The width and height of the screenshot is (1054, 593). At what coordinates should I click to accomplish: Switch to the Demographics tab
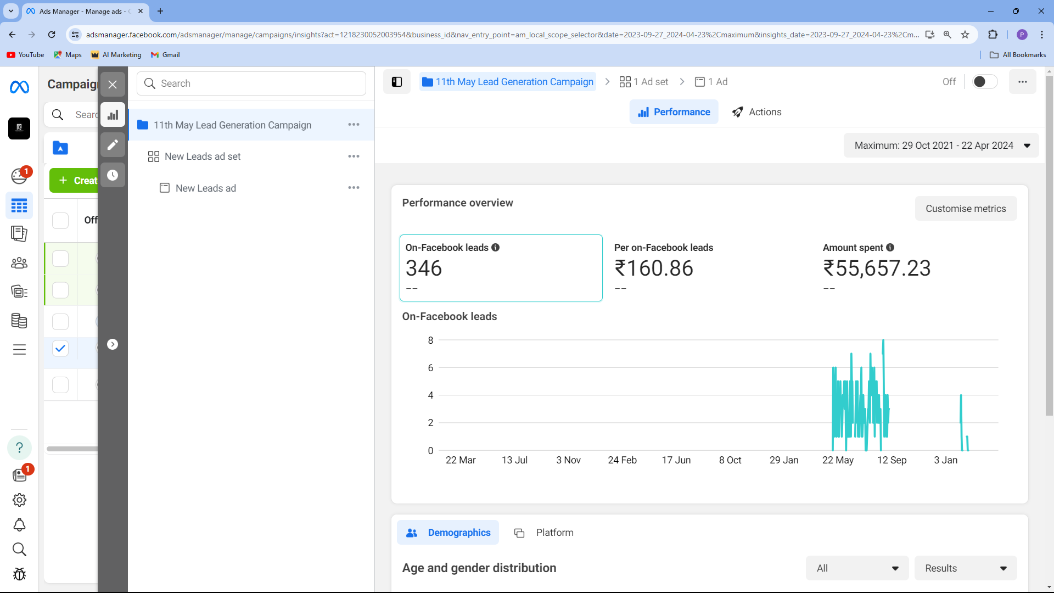(448, 533)
